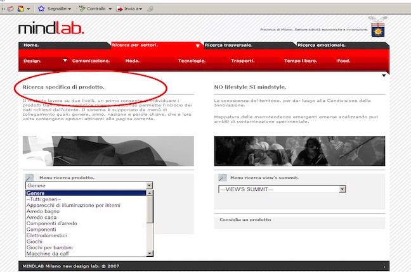Choose Arredo bagno in the list
This screenshot has width=411, height=272.
click(86, 211)
